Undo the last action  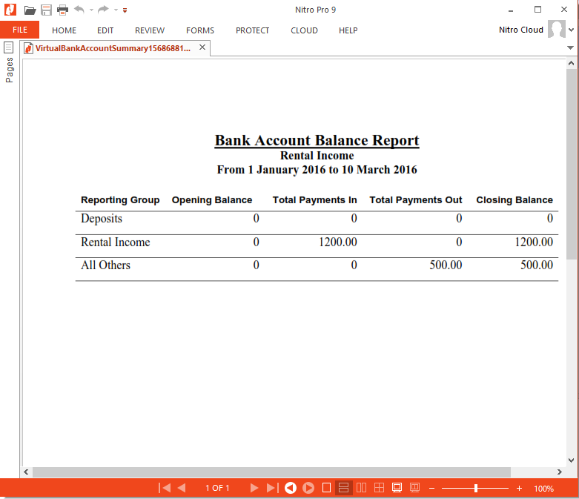79,9
